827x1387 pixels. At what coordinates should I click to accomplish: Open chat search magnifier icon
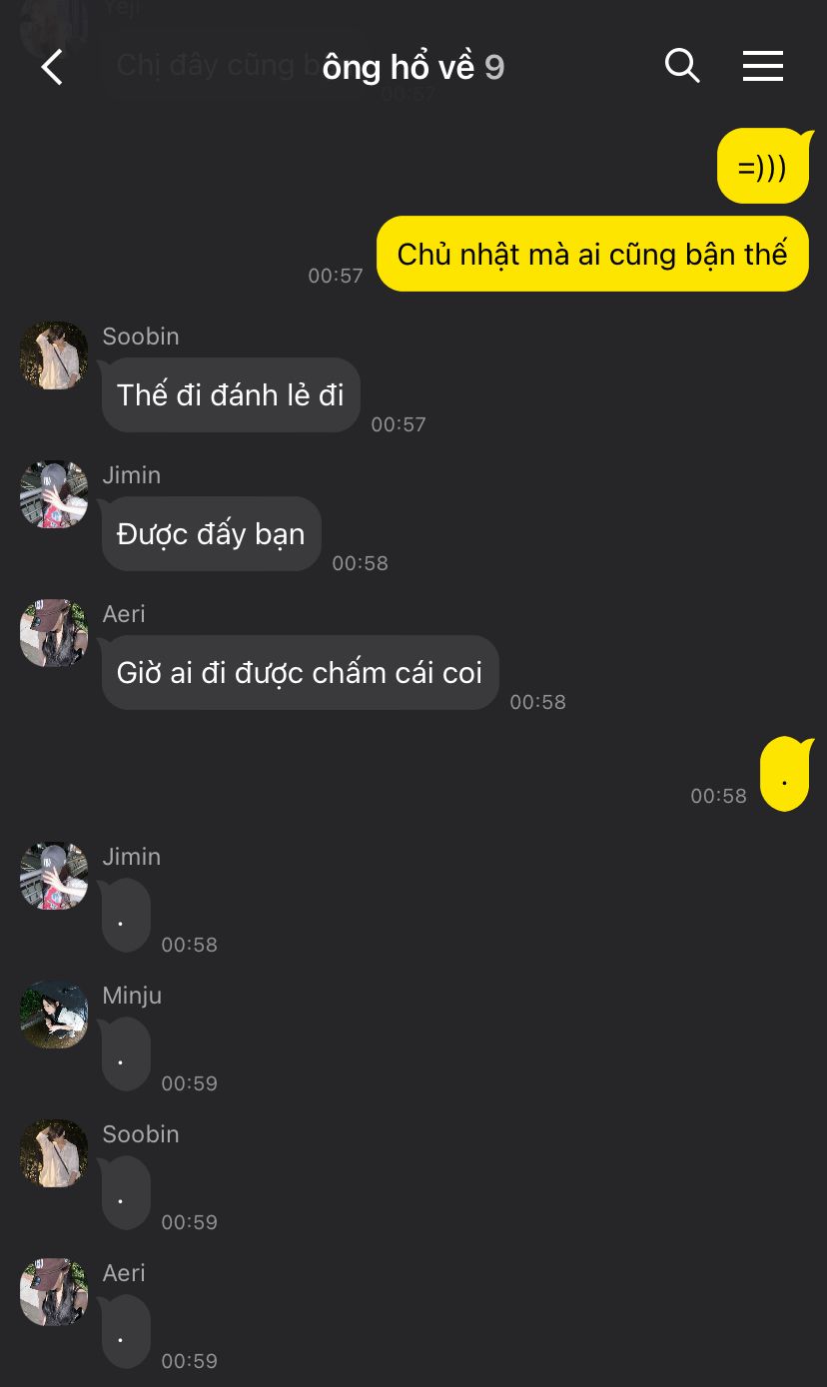(x=682, y=66)
